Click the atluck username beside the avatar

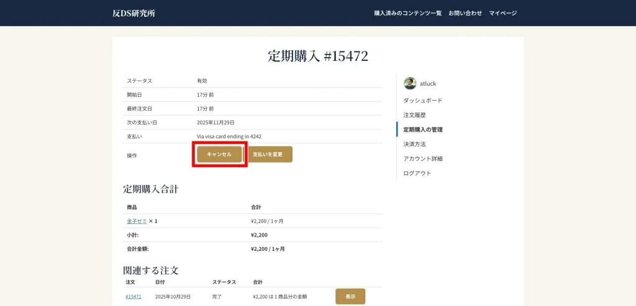[x=428, y=84]
